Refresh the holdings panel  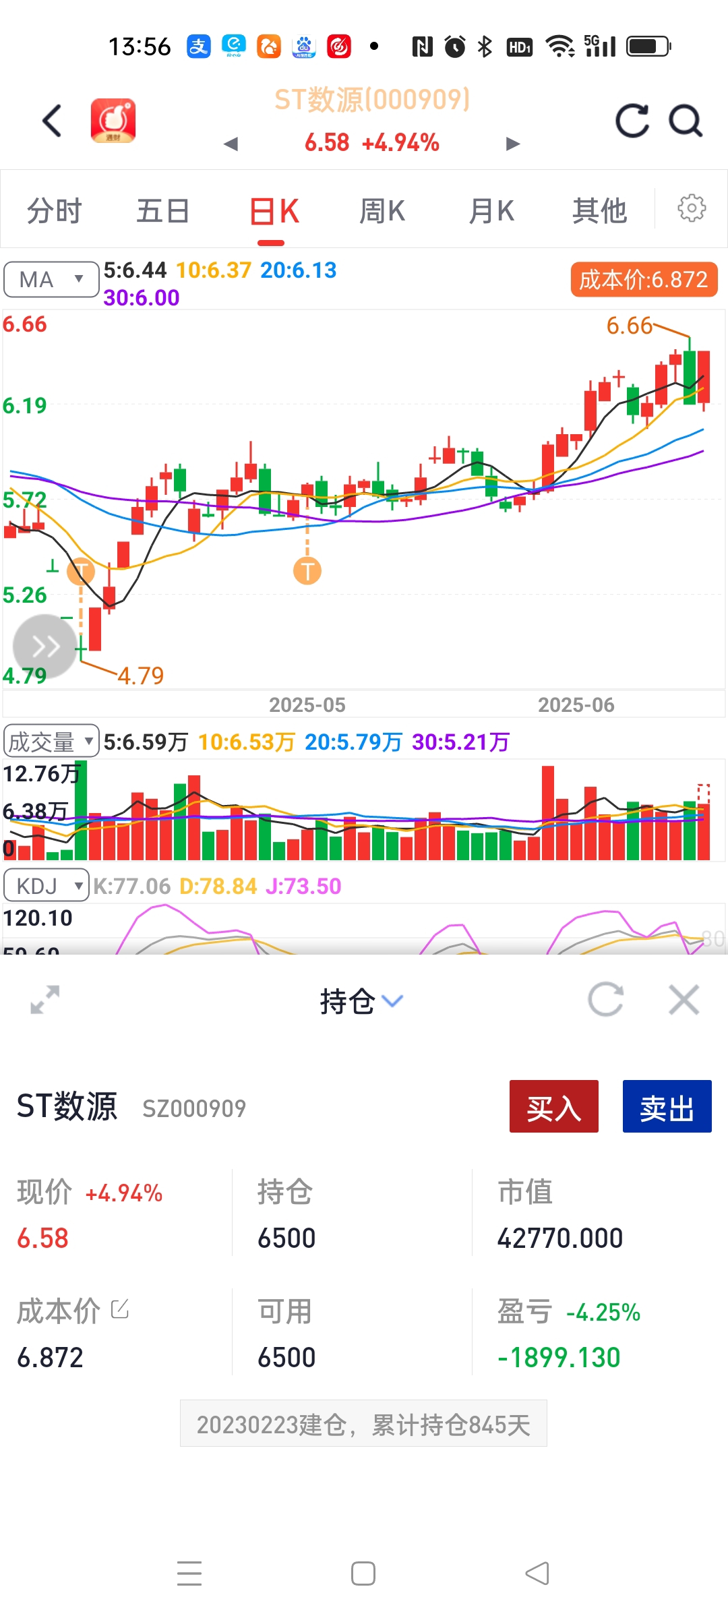tap(605, 999)
